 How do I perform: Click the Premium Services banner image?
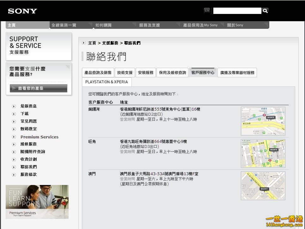[x=37, y=202]
